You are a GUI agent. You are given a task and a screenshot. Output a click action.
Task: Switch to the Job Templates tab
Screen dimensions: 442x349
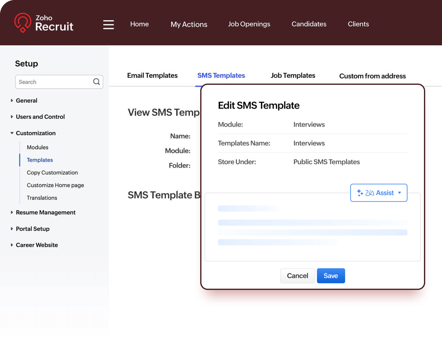tap(293, 75)
